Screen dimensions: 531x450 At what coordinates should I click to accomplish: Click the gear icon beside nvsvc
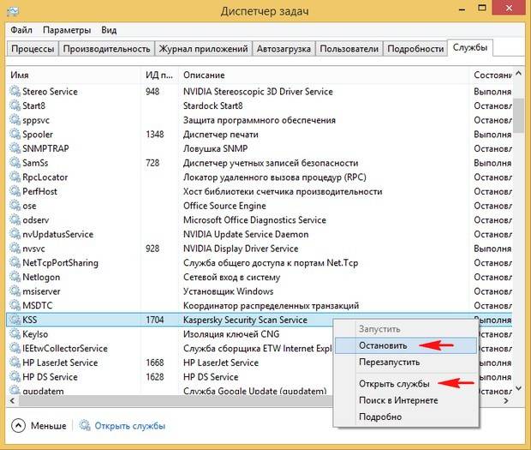point(15,249)
